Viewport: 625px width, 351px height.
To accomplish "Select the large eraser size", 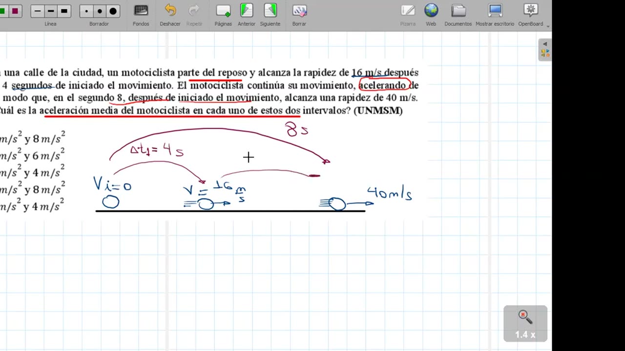I will pos(113,11).
